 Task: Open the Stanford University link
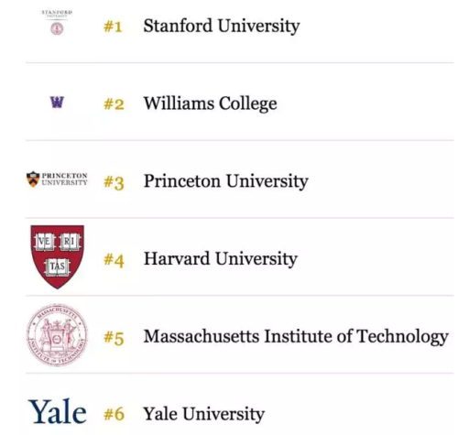pyautogui.click(x=222, y=26)
